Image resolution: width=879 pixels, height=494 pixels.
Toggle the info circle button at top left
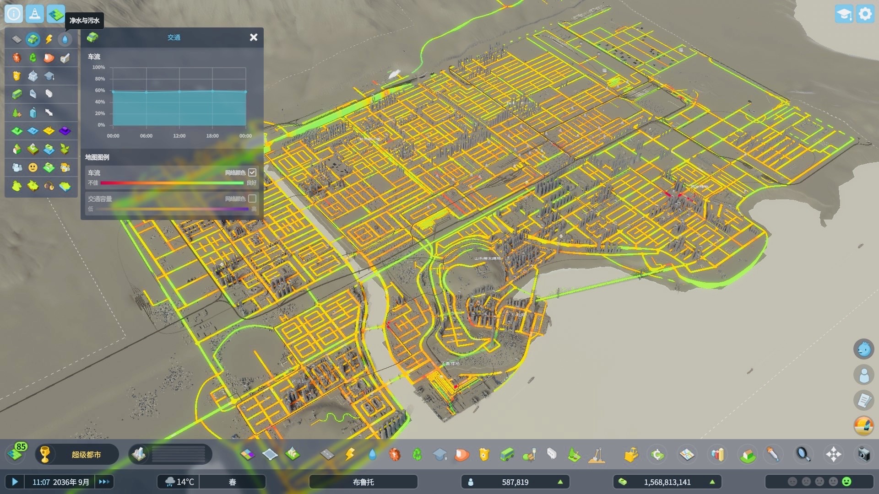[x=14, y=14]
